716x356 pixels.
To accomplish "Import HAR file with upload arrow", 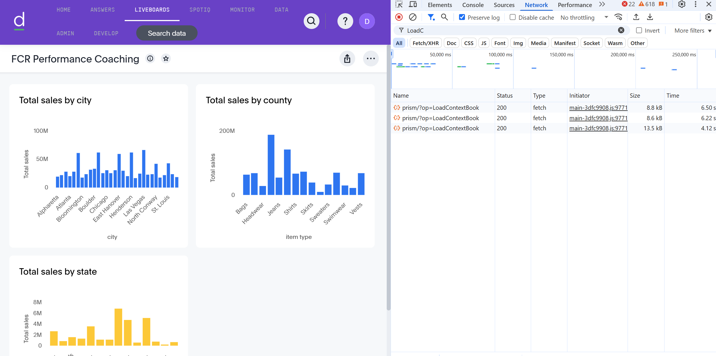I will 636,17.
